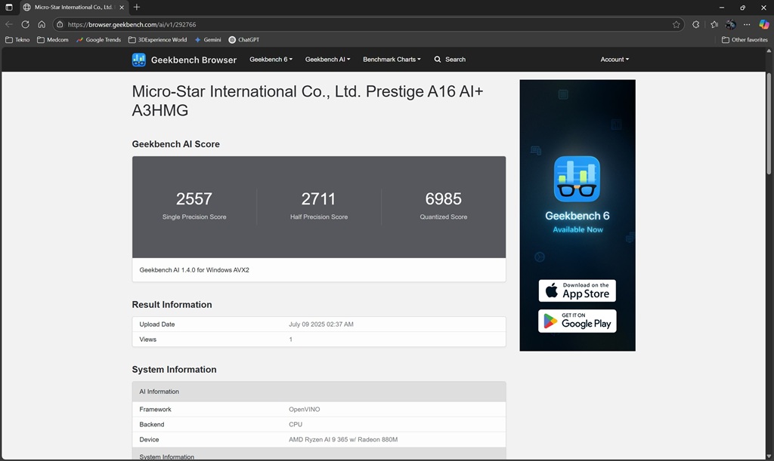
Task: Click the 6985 Quantized Score value
Action: click(x=443, y=199)
